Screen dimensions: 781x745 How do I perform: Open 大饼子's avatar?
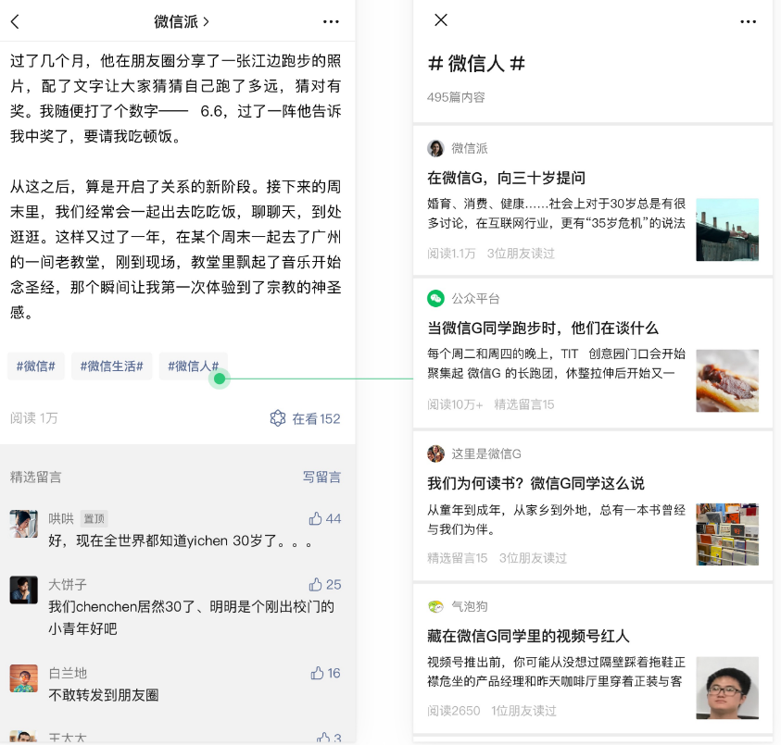coord(23,590)
